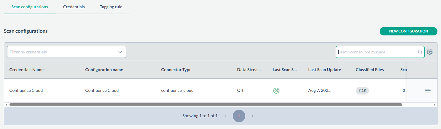Click the New Configuration button

coord(408,31)
